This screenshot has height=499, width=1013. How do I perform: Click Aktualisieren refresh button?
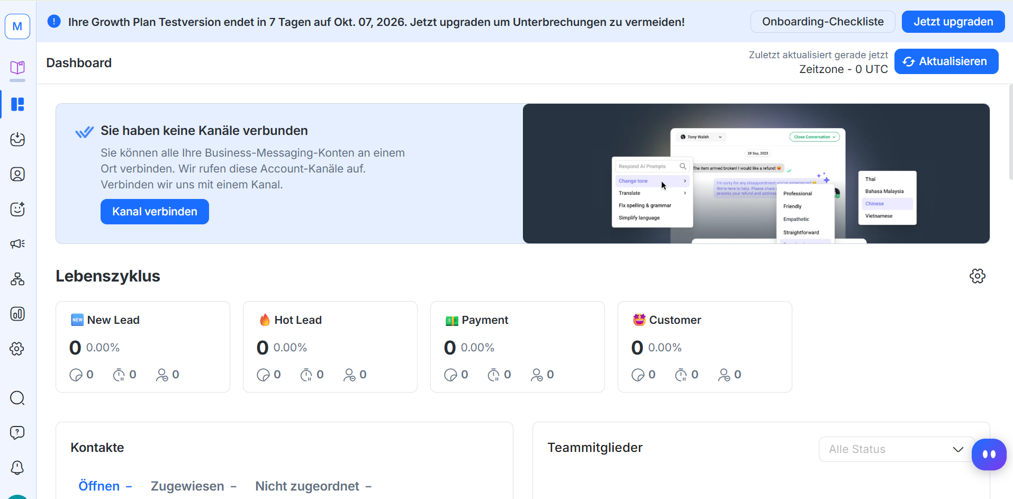(x=946, y=61)
